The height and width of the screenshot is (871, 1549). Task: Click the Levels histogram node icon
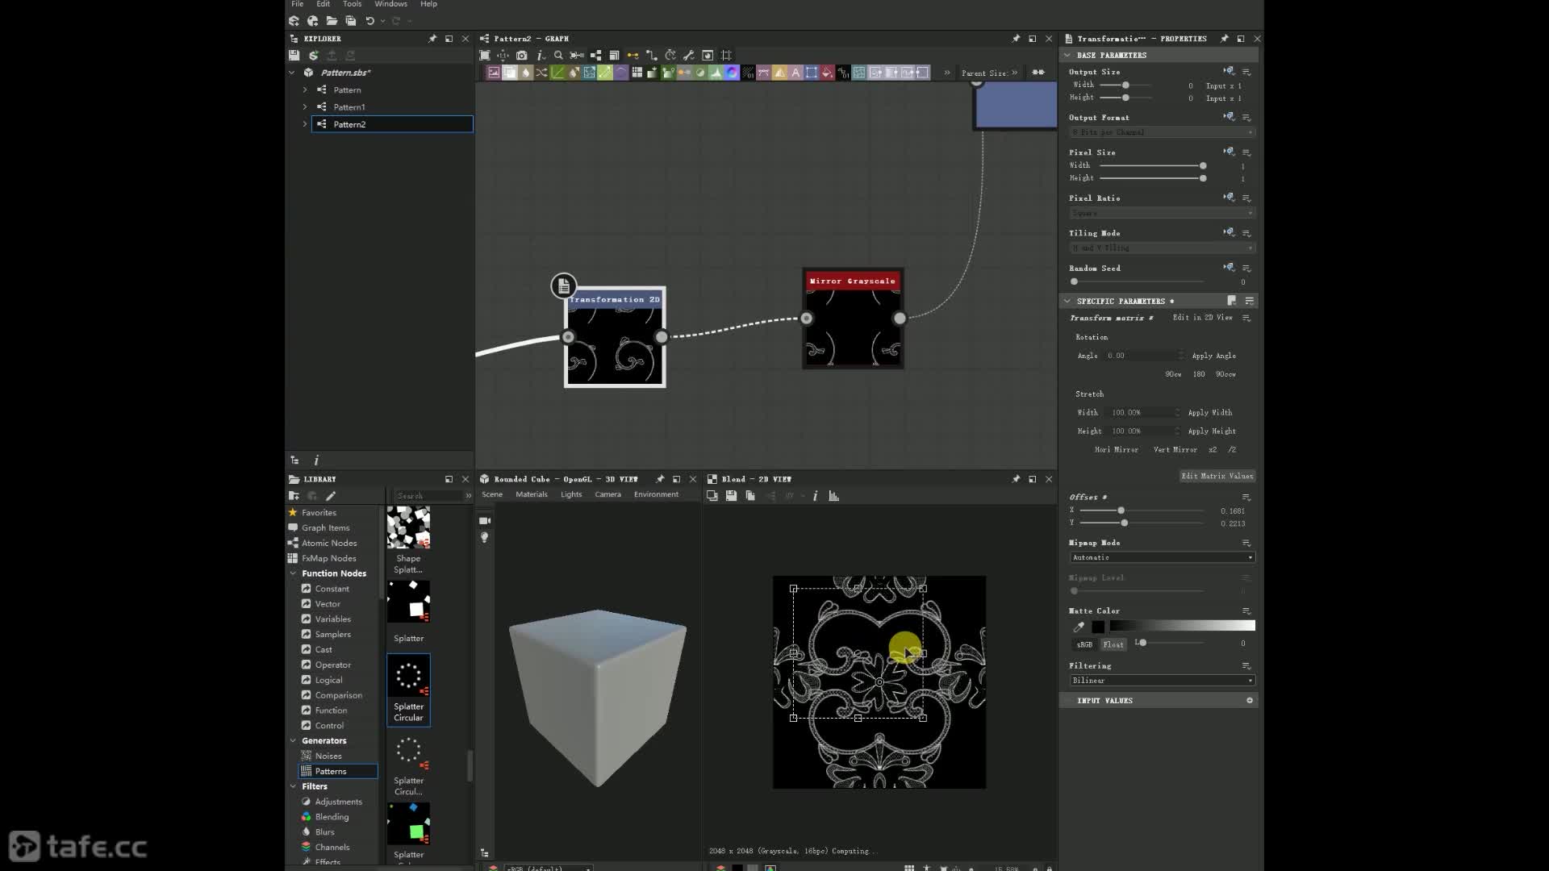[x=716, y=73]
